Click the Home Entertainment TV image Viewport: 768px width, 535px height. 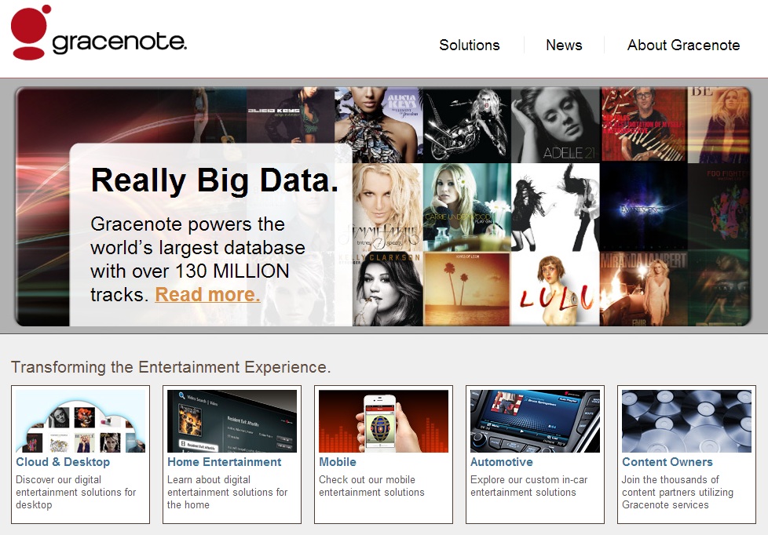pos(232,421)
